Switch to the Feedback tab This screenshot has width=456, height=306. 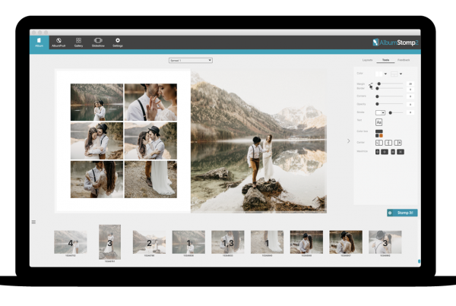coord(404,60)
